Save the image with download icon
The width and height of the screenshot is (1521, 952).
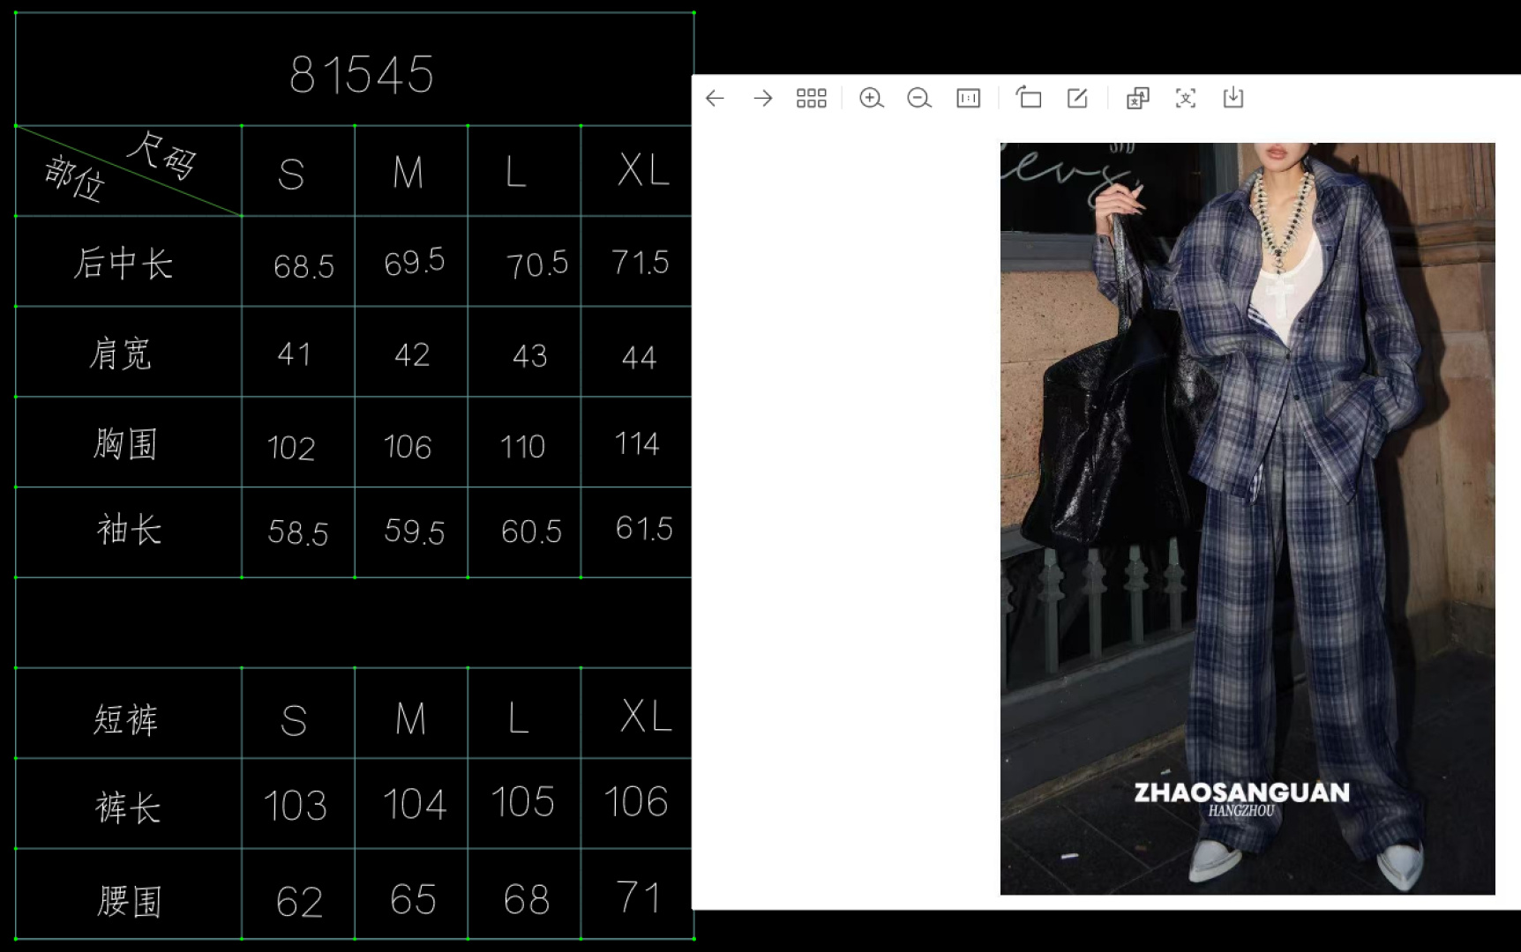pyautogui.click(x=1233, y=98)
